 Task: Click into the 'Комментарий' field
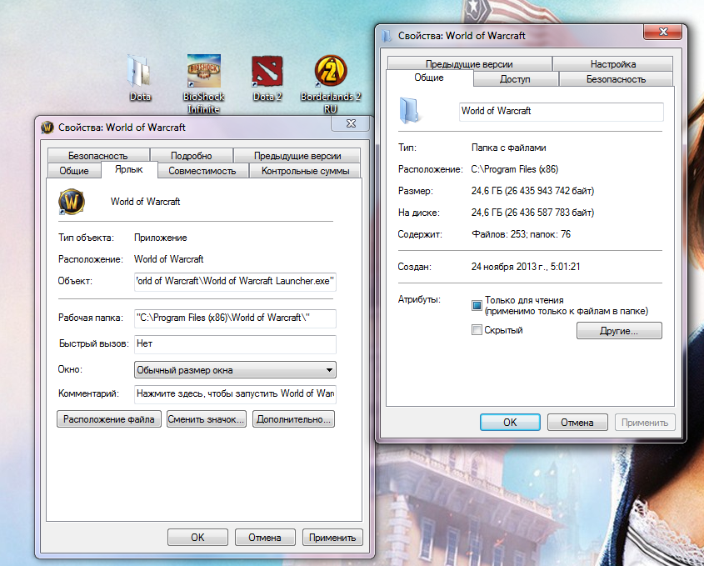(235, 394)
